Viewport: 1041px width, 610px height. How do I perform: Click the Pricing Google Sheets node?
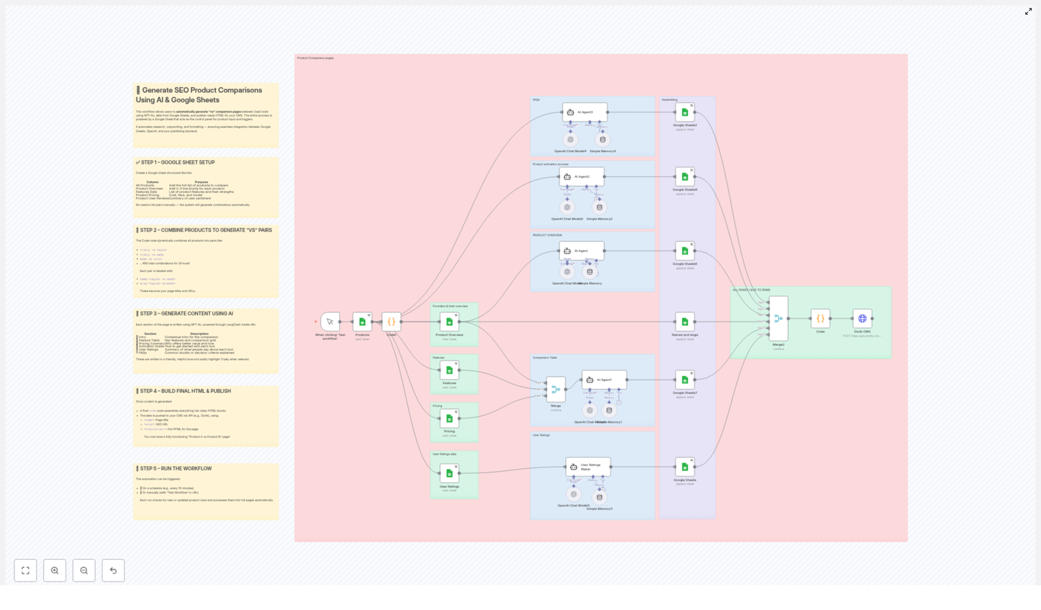tap(449, 418)
